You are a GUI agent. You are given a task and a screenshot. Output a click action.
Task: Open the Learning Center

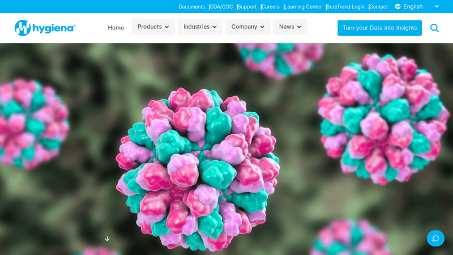pos(303,7)
